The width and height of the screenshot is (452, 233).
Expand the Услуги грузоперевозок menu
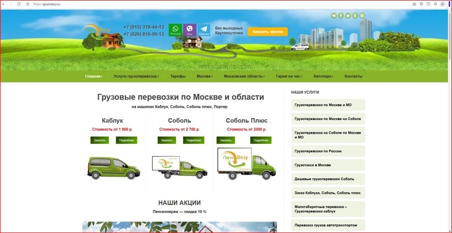[136, 76]
